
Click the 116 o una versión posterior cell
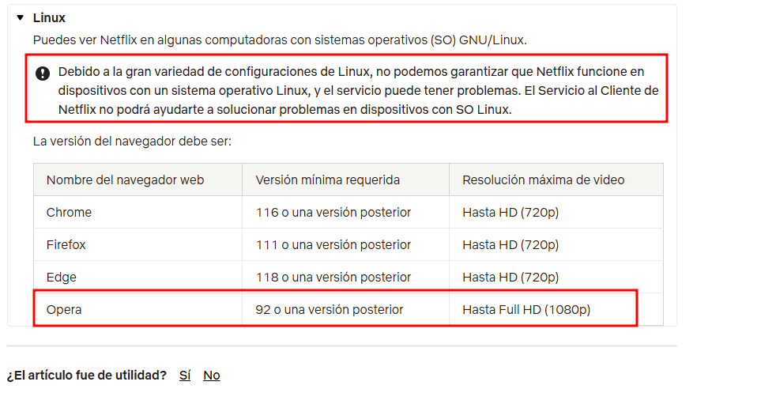(345, 212)
